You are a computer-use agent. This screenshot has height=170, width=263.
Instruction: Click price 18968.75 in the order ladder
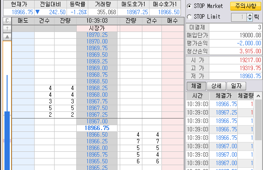(97, 75)
